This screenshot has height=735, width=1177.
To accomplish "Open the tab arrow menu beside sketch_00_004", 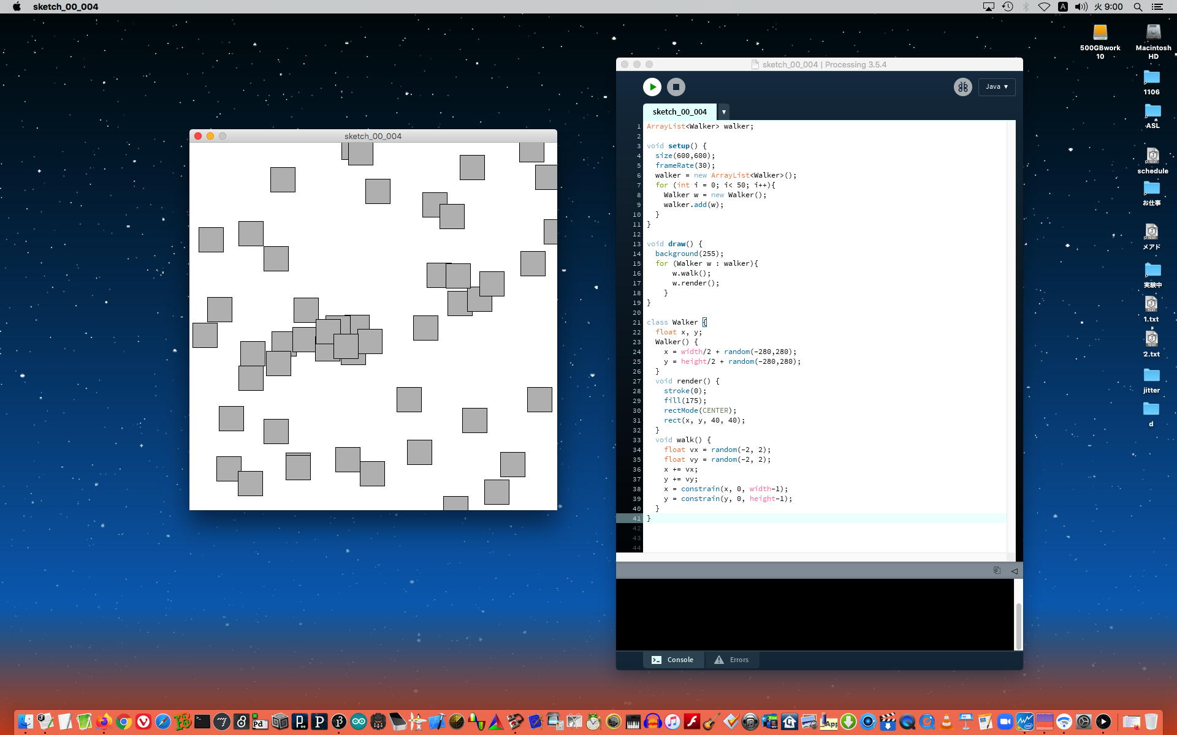I will tap(723, 111).
